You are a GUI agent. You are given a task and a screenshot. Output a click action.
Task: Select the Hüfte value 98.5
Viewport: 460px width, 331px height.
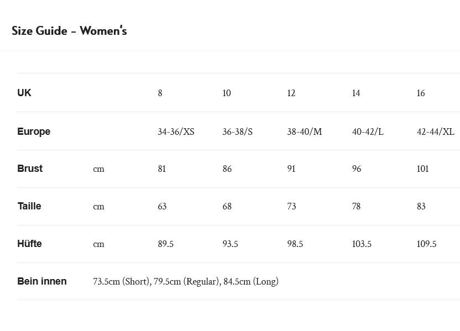coord(295,244)
